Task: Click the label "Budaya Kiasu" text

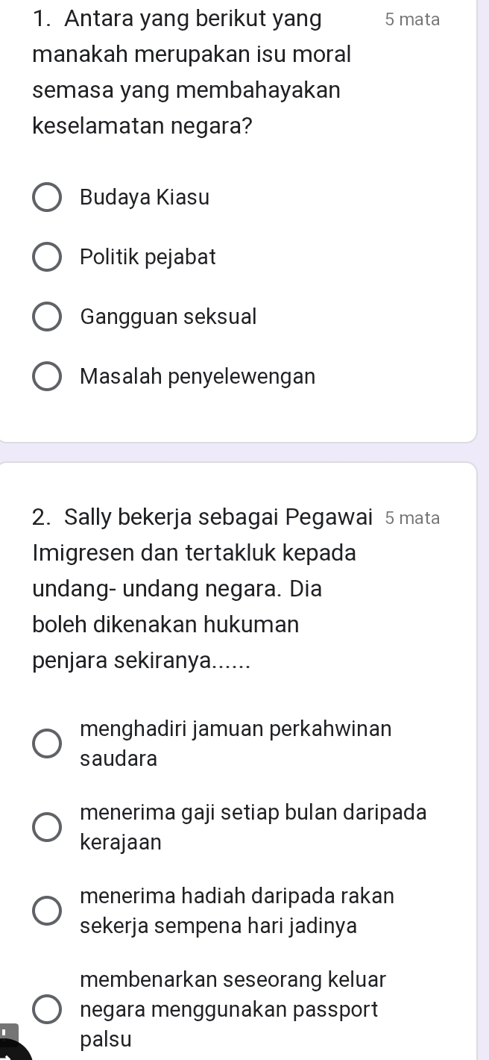Action: click(x=145, y=197)
